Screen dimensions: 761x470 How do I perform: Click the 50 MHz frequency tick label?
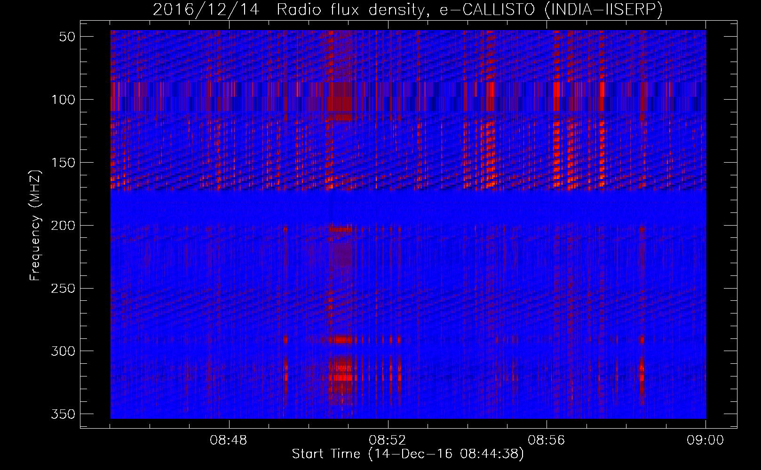click(67, 37)
